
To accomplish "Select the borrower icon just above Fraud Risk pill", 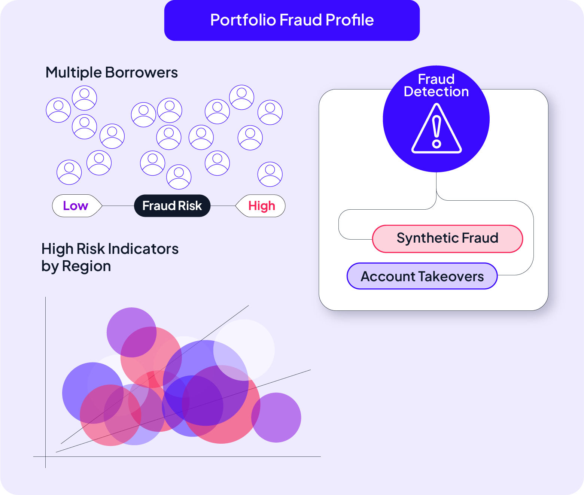I will point(179,177).
